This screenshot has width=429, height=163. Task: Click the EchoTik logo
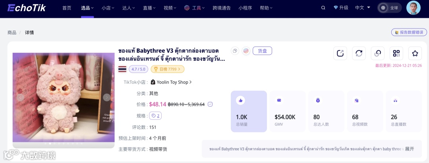pyautogui.click(x=27, y=8)
